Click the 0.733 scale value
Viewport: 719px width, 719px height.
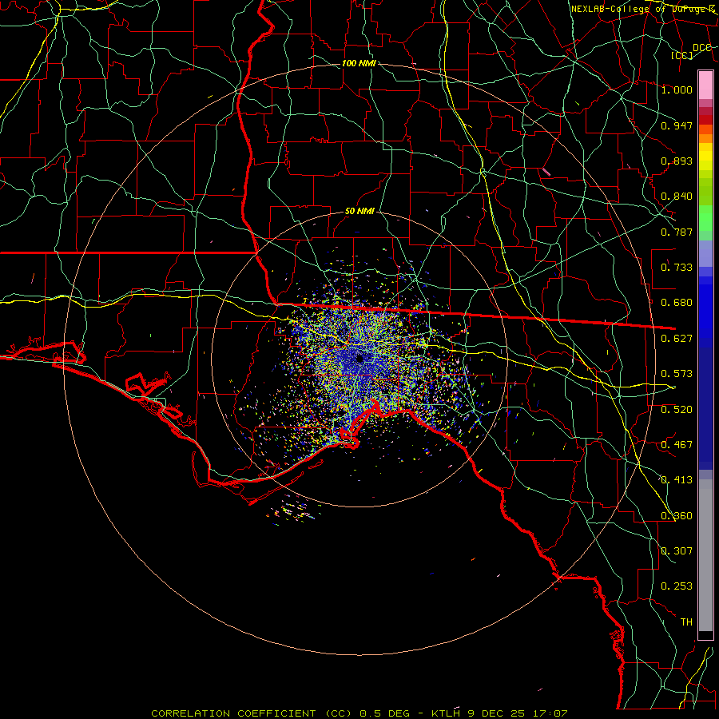click(x=677, y=268)
